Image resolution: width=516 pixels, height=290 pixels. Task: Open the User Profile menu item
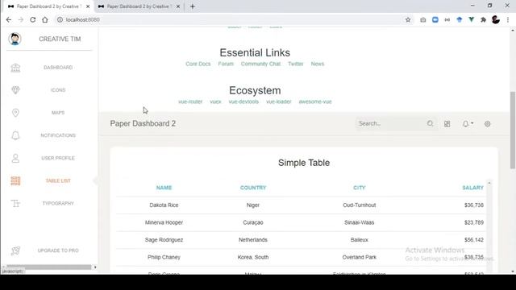[58, 158]
